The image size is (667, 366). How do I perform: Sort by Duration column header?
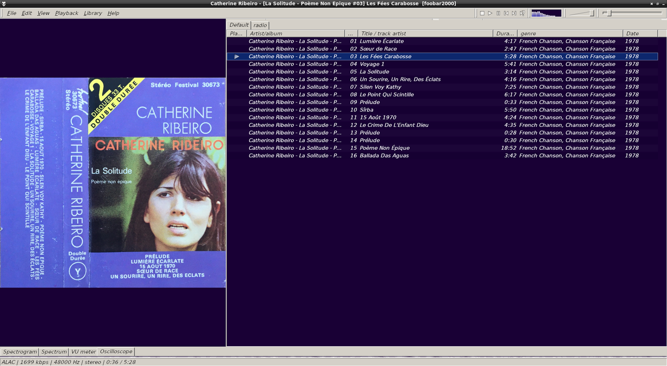pos(505,33)
